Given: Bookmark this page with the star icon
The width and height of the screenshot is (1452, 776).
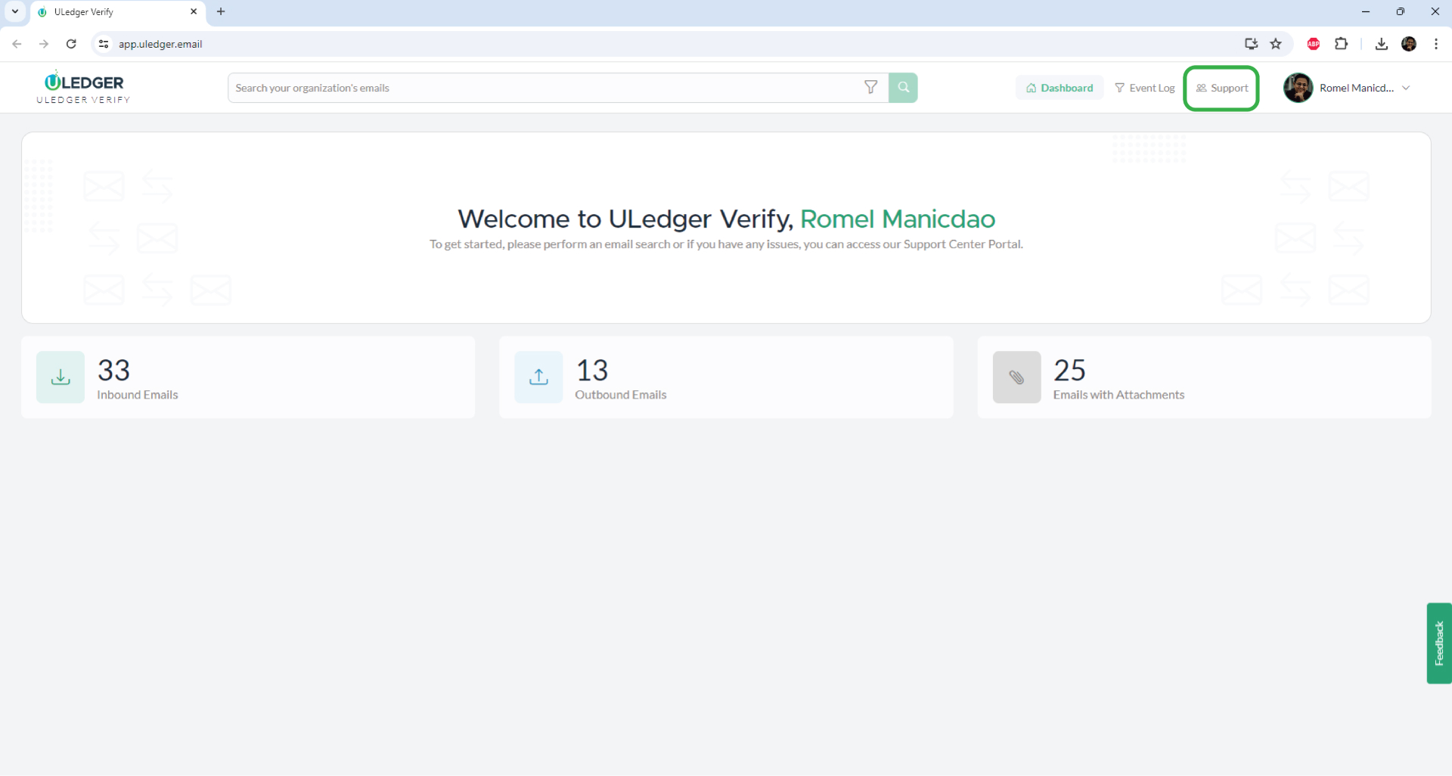Looking at the screenshot, I should (x=1276, y=44).
